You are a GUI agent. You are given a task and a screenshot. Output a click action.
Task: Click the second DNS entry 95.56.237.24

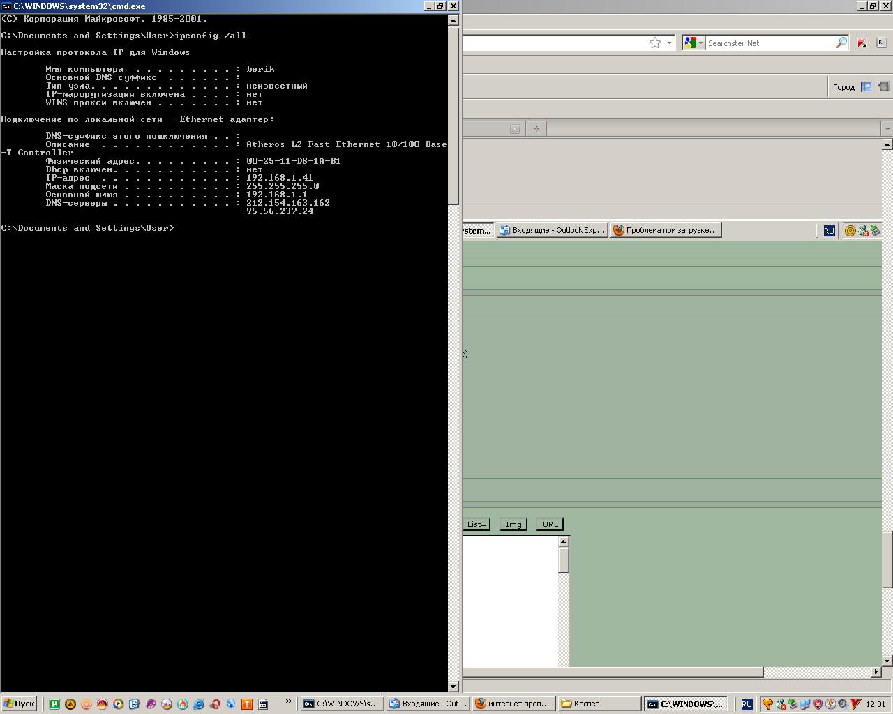tap(280, 211)
